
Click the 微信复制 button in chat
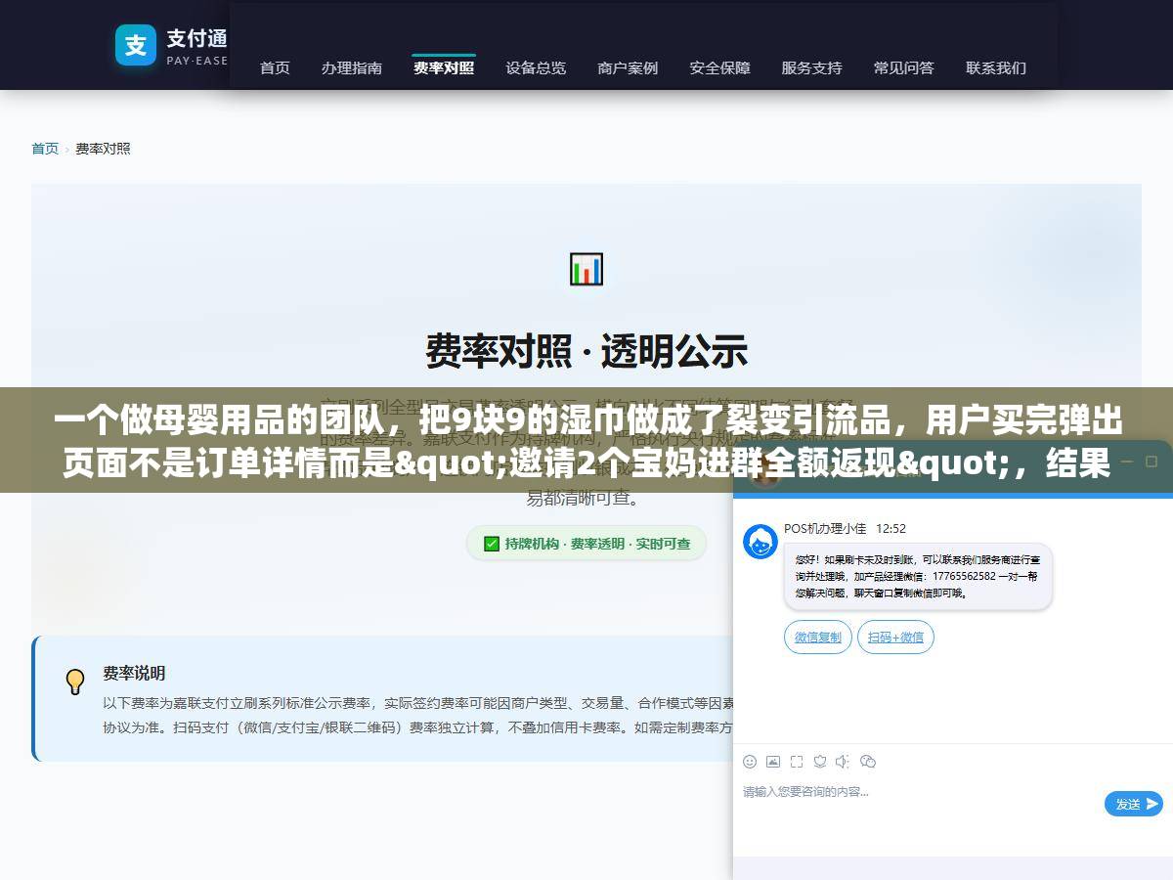coord(818,638)
